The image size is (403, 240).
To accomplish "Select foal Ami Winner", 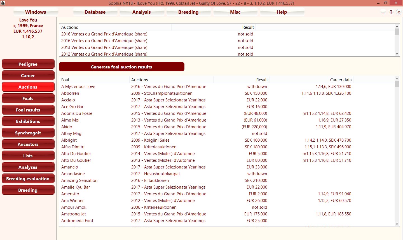I will 72,200.
